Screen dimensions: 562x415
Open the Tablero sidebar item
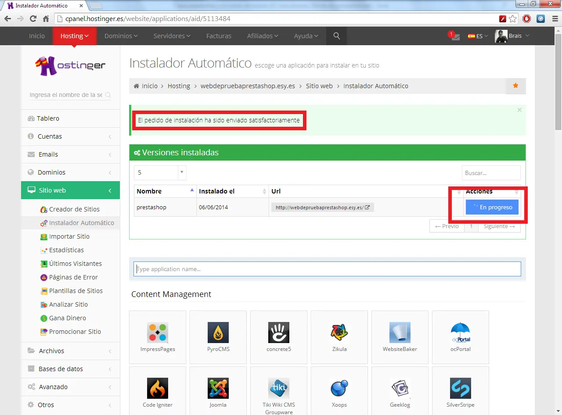[x=70, y=118]
